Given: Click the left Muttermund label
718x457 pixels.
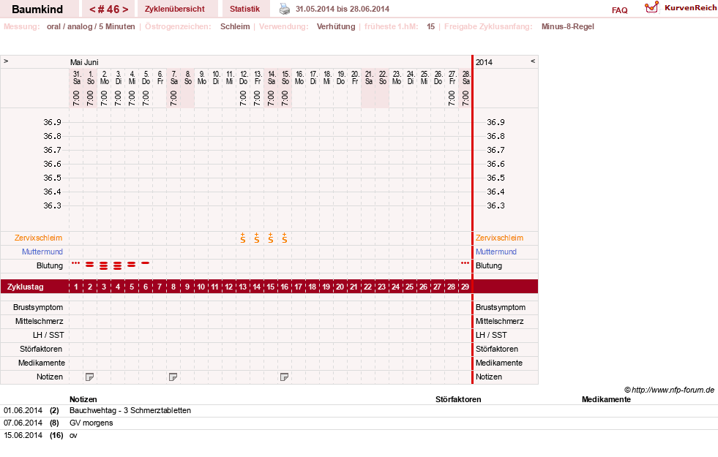Looking at the screenshot, I should 42,252.
